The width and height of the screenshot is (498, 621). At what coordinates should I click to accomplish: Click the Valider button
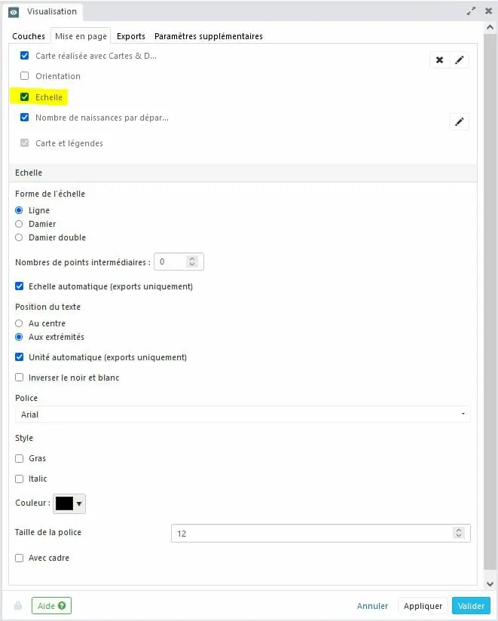tap(470, 606)
